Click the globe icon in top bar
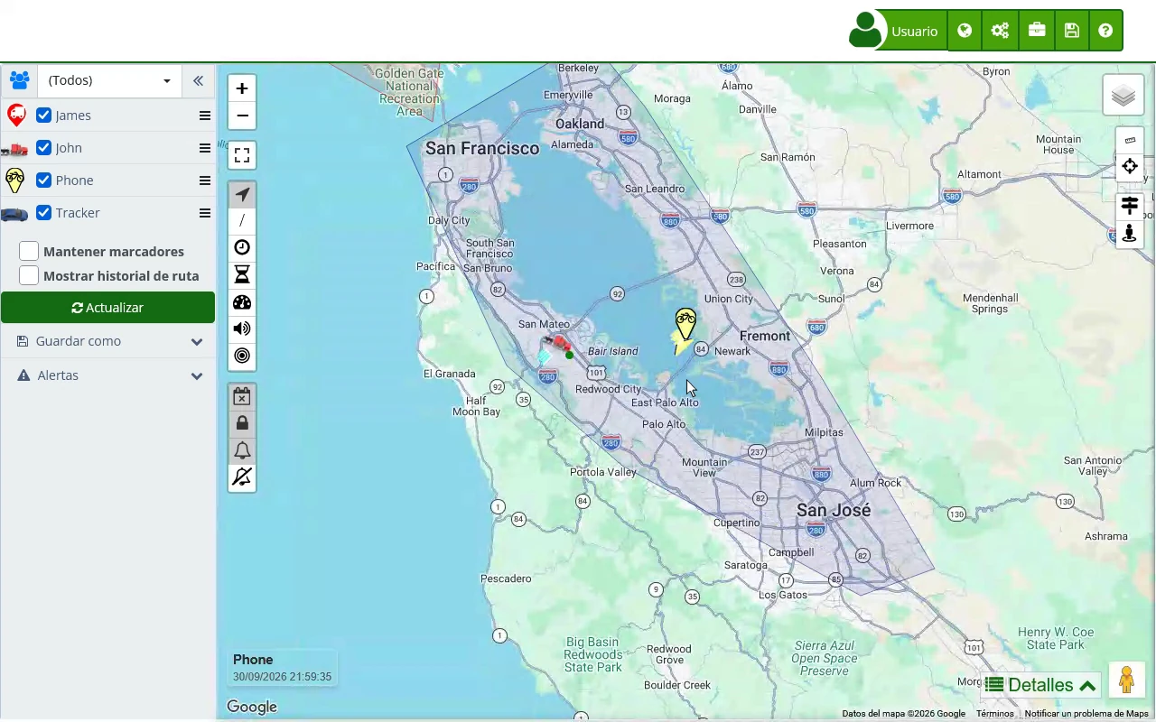Image resolution: width=1156 pixels, height=722 pixels. coord(965,31)
